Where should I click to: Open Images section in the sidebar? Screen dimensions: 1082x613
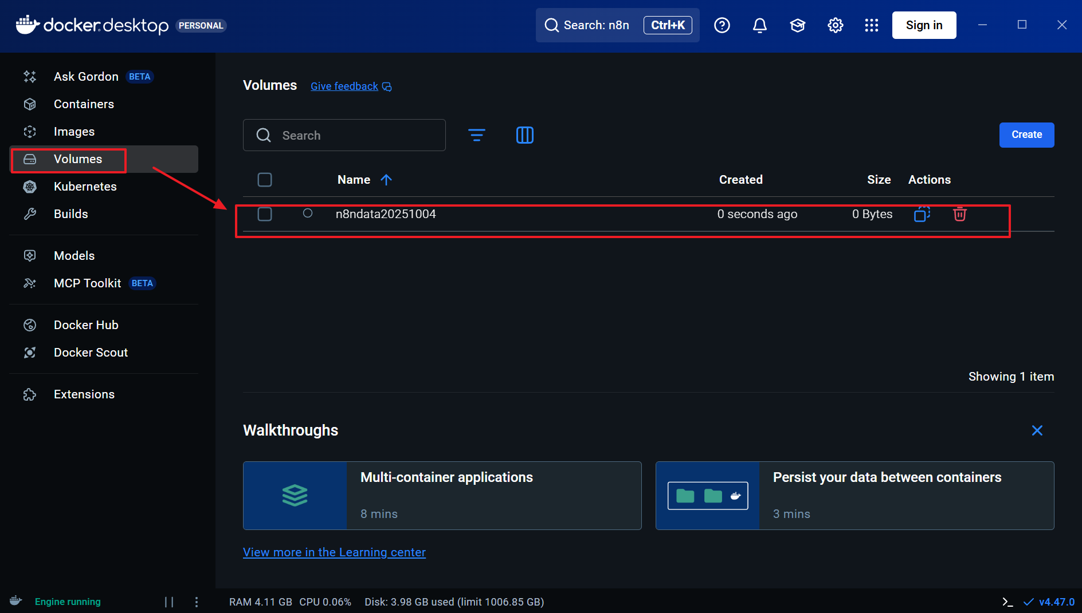coord(74,132)
